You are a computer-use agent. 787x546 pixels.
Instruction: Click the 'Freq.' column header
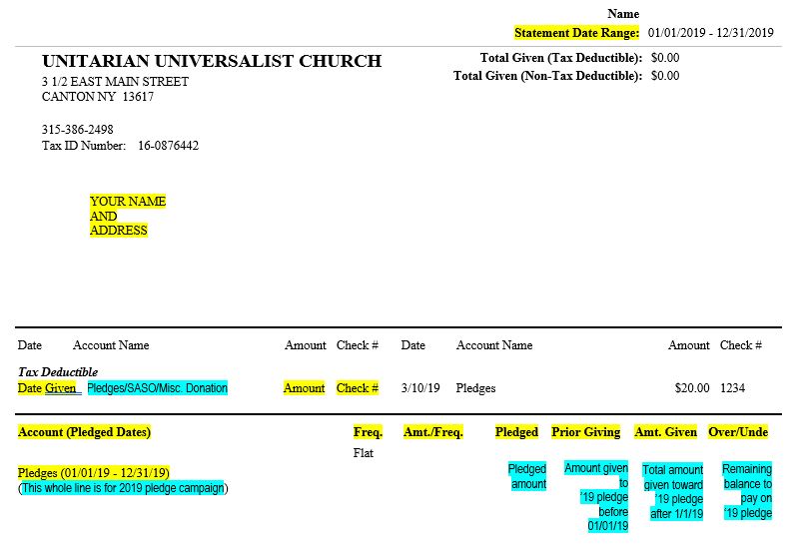click(x=368, y=432)
